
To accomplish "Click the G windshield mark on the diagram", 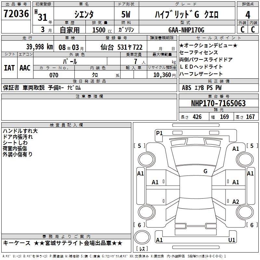I will 205,171.
